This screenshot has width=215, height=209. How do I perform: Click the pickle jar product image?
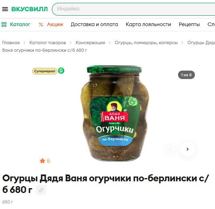click(115, 113)
